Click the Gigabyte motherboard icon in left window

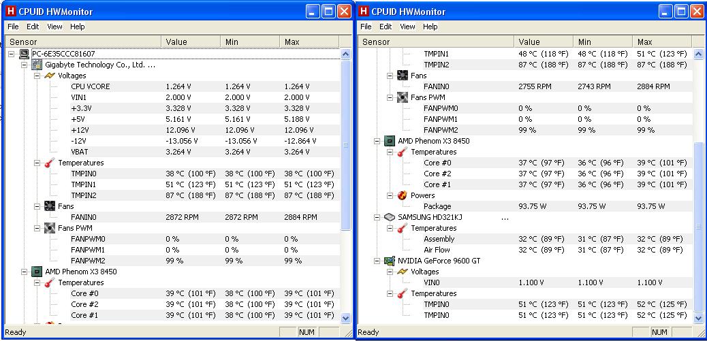coord(37,65)
